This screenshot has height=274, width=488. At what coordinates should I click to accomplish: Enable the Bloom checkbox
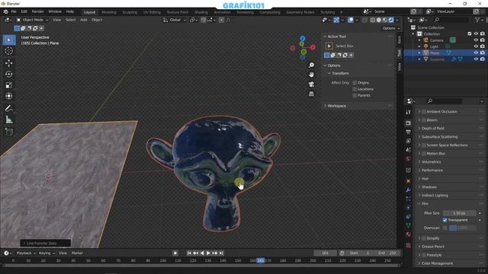(424, 120)
